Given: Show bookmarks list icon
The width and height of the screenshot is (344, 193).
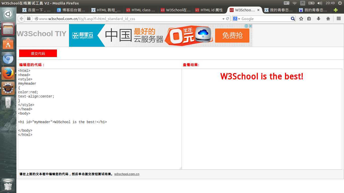Looking at the screenshot, I should [309, 19].
